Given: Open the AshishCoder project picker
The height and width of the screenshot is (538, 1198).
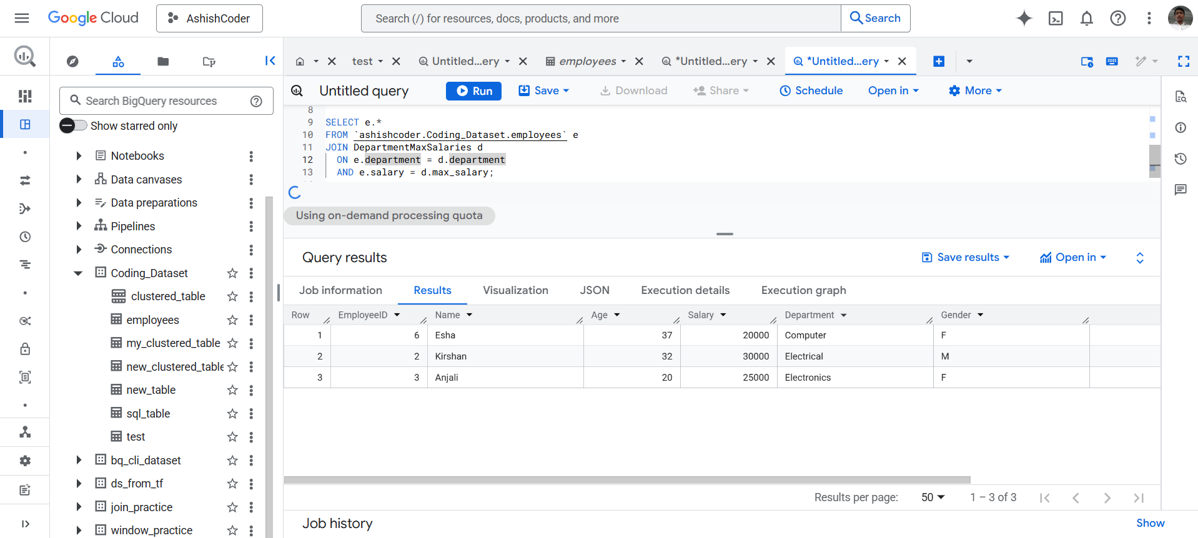Looking at the screenshot, I should (x=209, y=18).
